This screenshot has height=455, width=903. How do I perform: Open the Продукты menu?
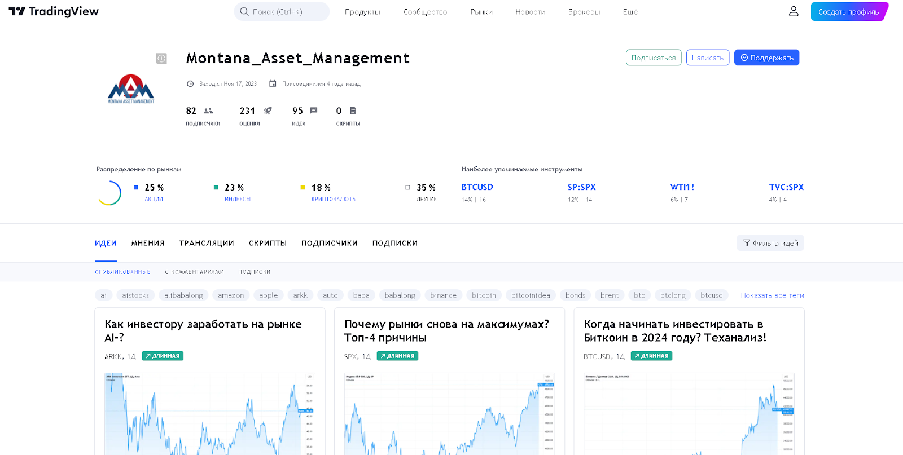click(362, 11)
